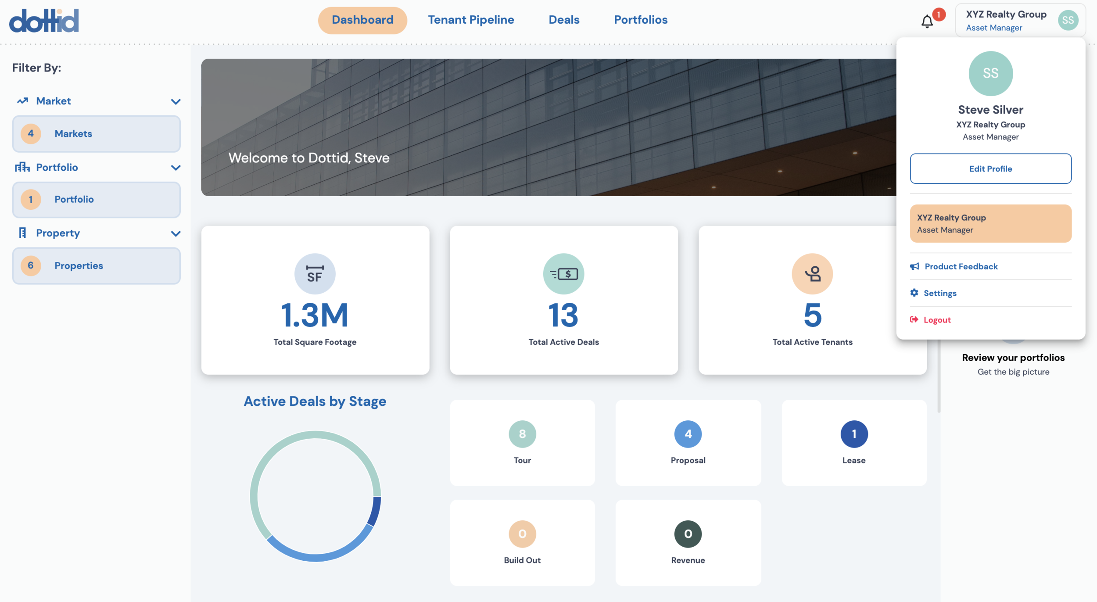The image size is (1097, 602).
Task: Open the notifications bell icon
Action: (x=927, y=21)
